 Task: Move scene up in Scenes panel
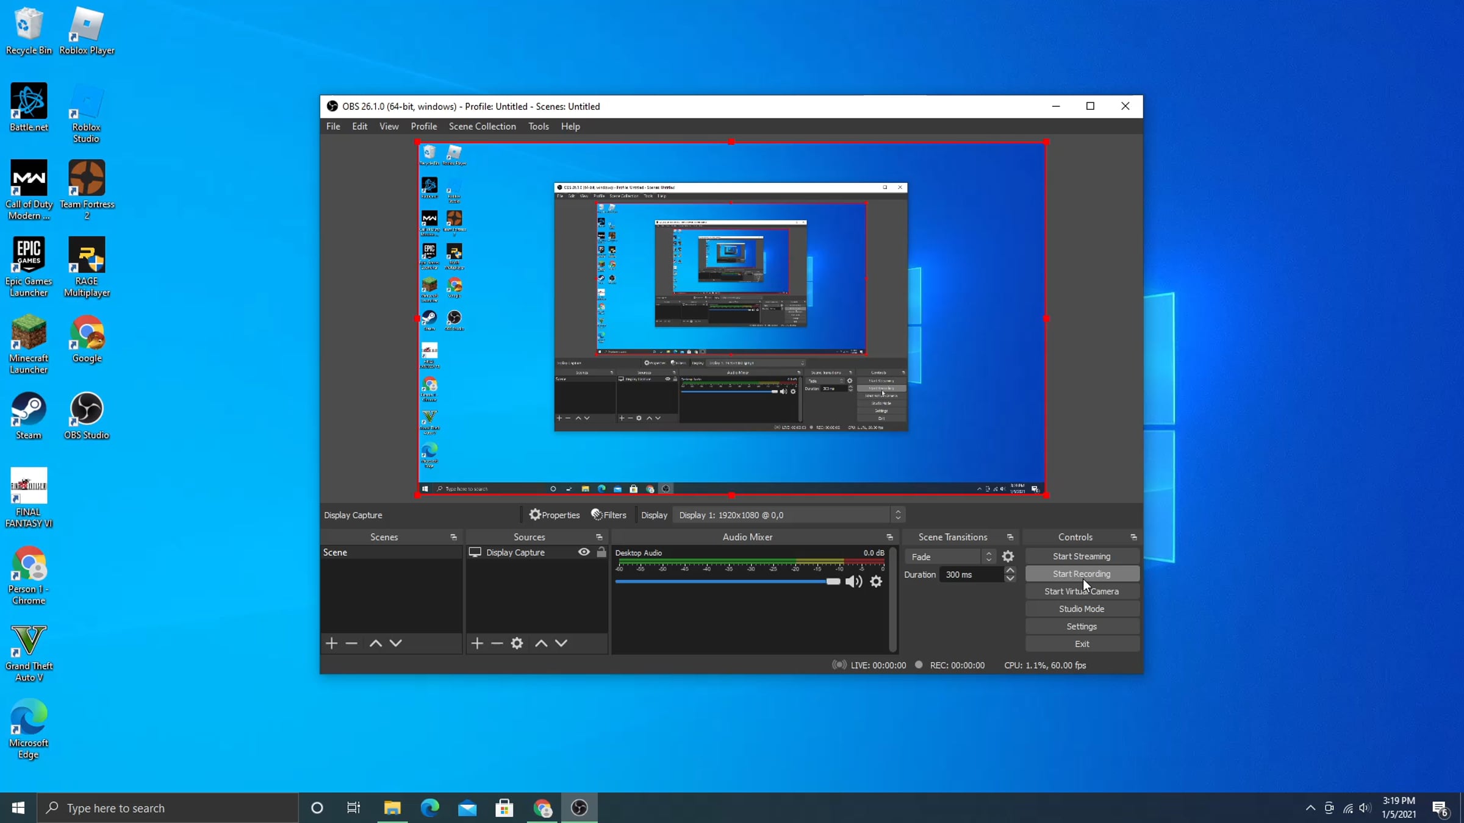pos(376,643)
